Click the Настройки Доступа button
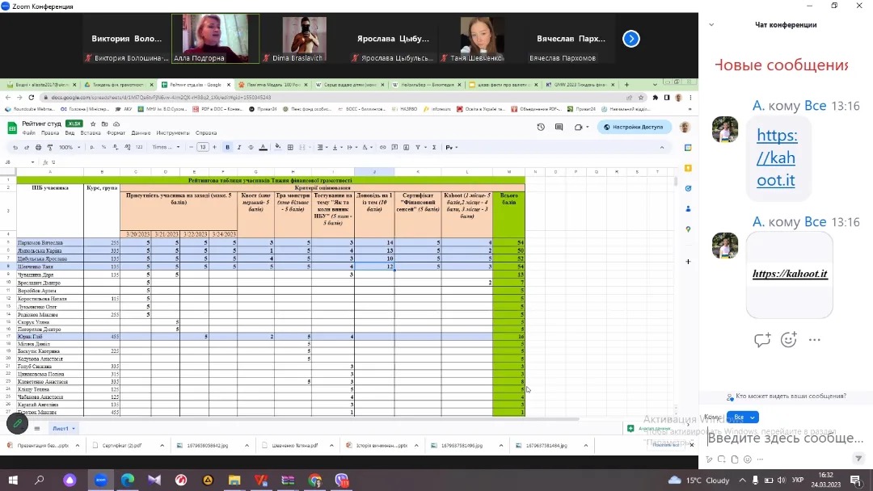The height and width of the screenshot is (491, 873). (x=635, y=127)
